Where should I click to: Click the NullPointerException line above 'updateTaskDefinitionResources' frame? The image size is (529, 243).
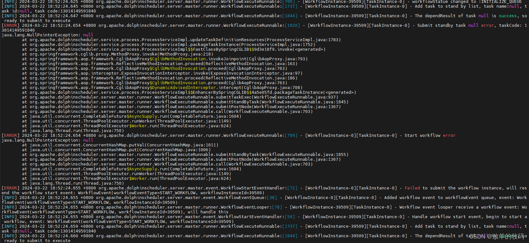[48, 35]
